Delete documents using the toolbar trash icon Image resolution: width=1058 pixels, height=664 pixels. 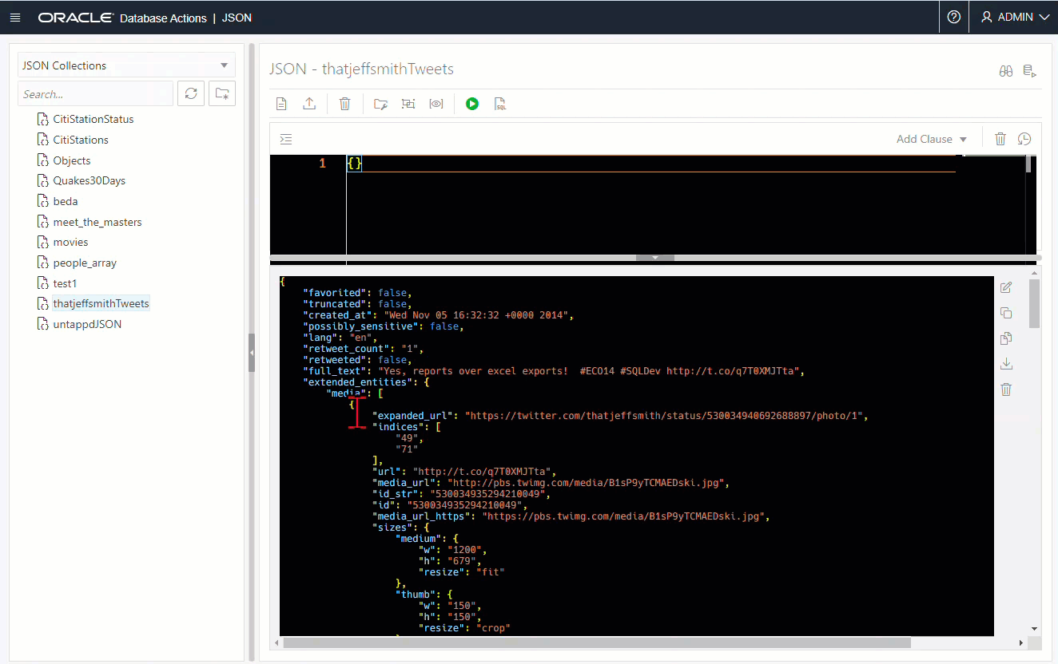(344, 103)
